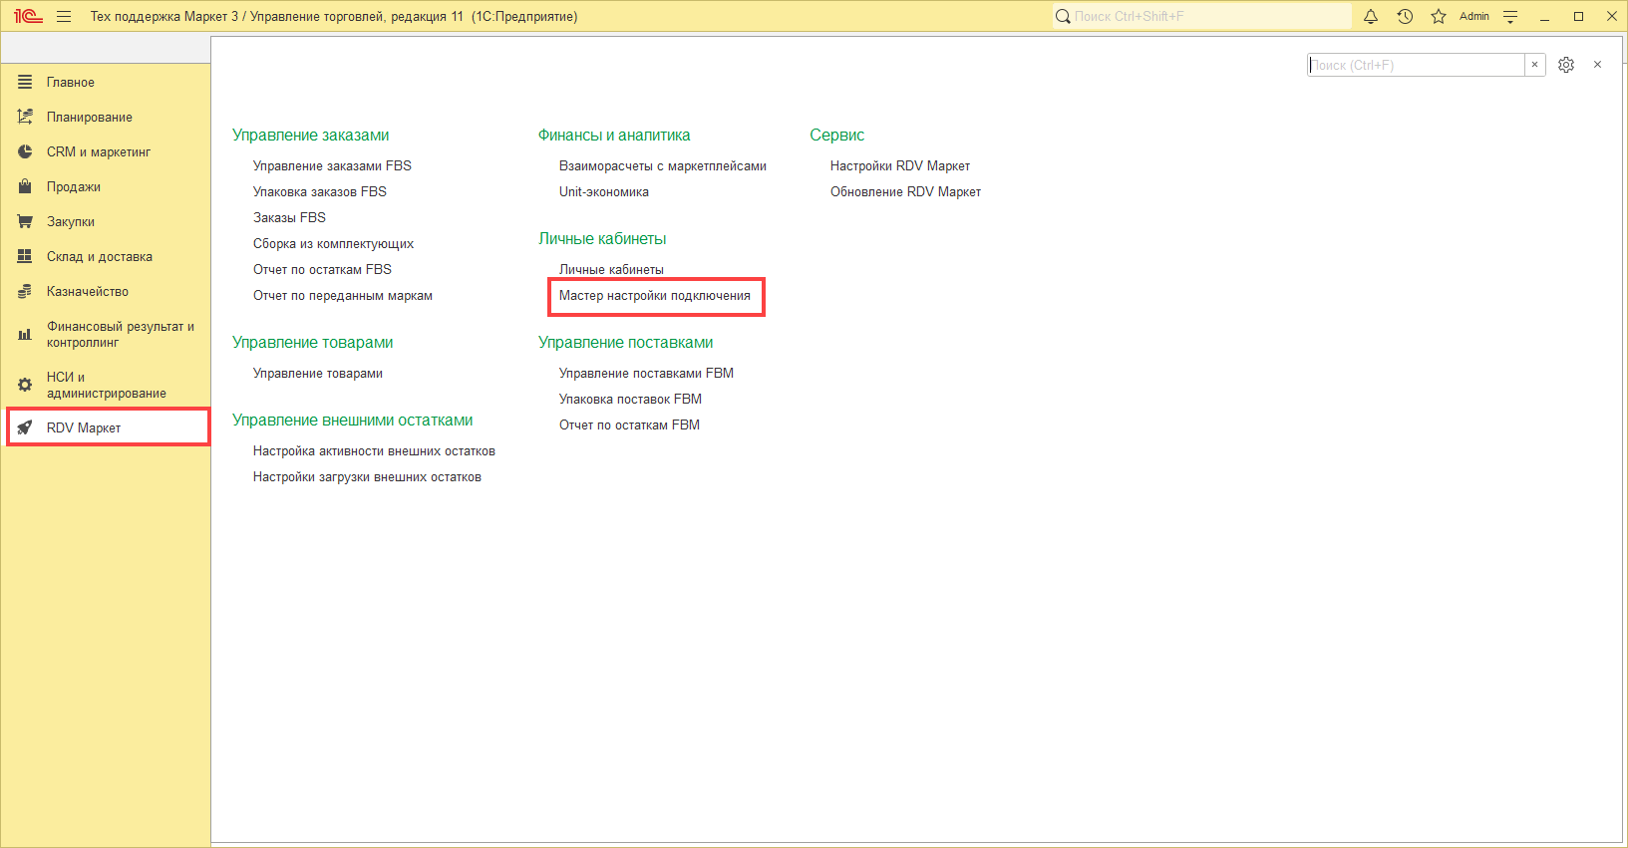Open Отчет по остаткам FBM
The image size is (1628, 848).
point(629,424)
